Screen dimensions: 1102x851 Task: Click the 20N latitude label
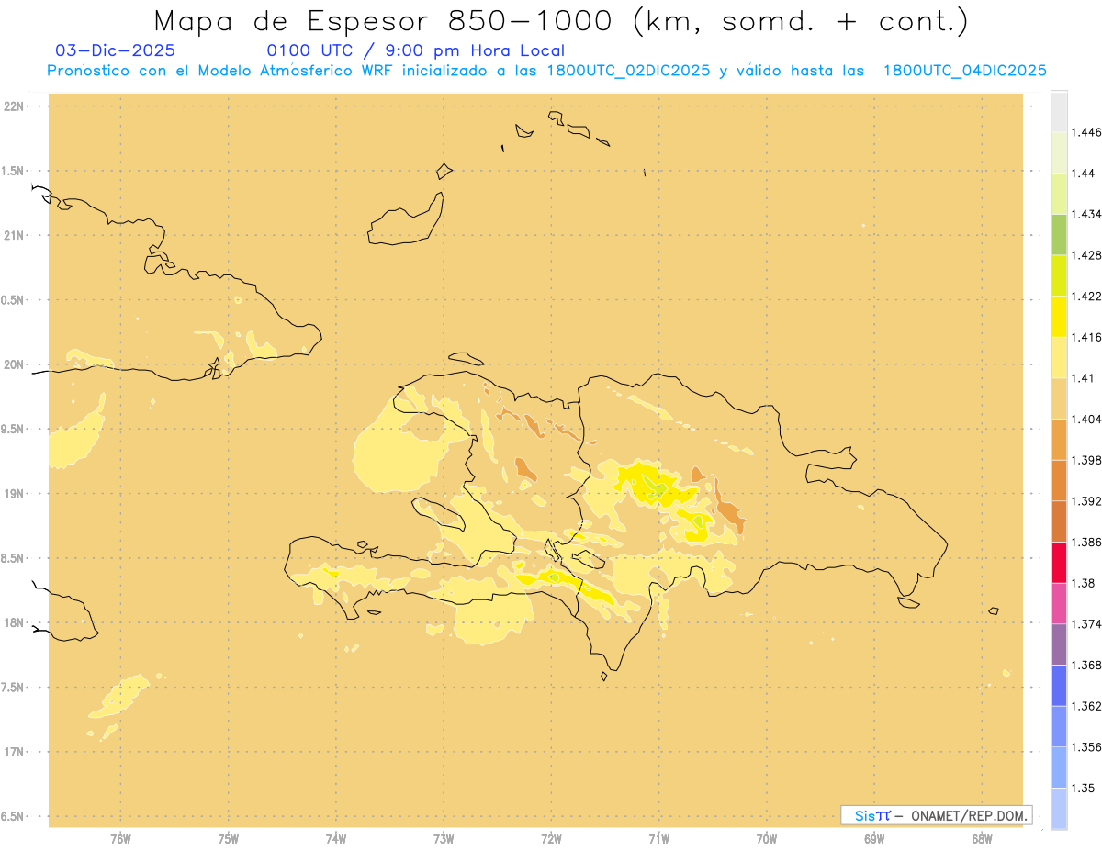click(15, 364)
